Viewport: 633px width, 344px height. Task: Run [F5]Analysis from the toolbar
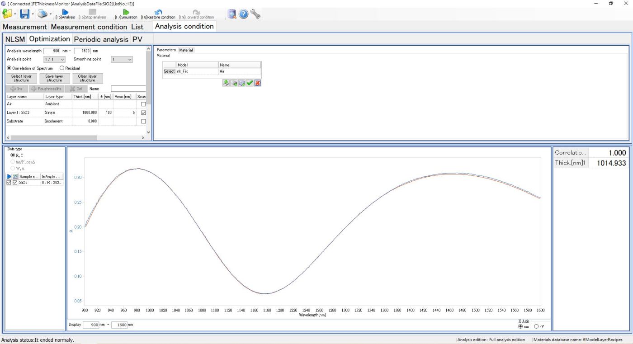click(x=65, y=14)
